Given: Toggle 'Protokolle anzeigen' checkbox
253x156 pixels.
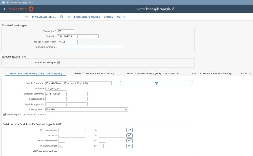Looking at the screenshot, I should 58,62.
